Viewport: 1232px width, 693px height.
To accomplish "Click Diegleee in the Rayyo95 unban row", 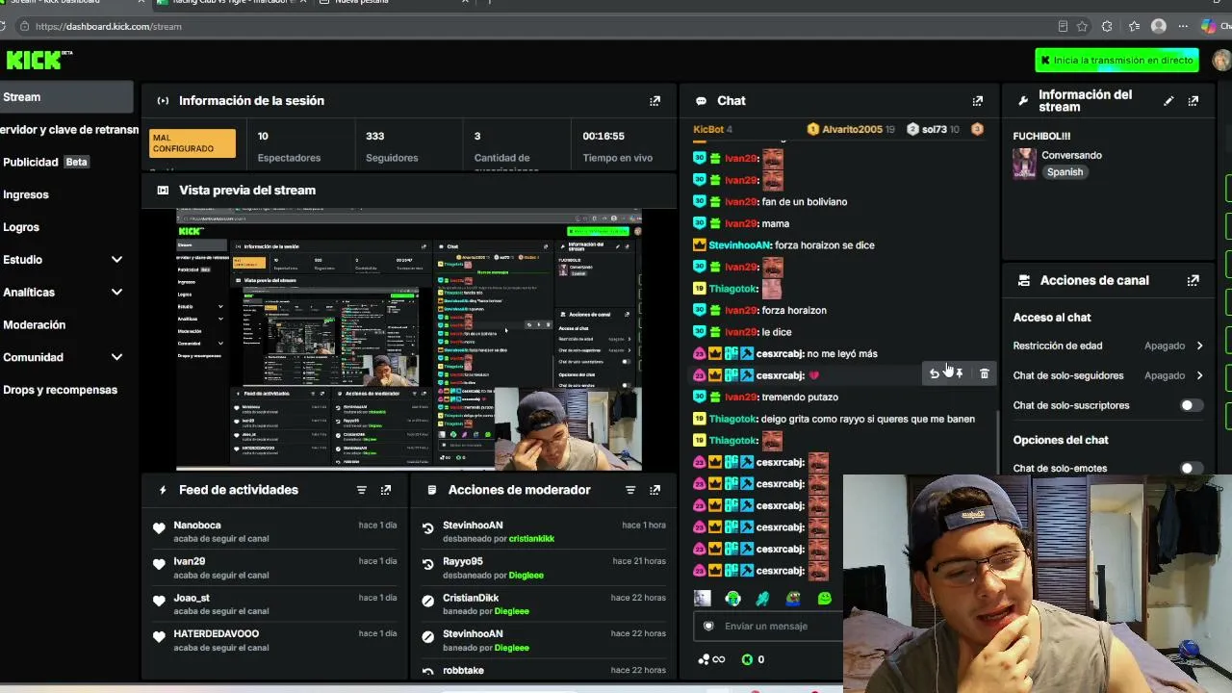I will [526, 576].
